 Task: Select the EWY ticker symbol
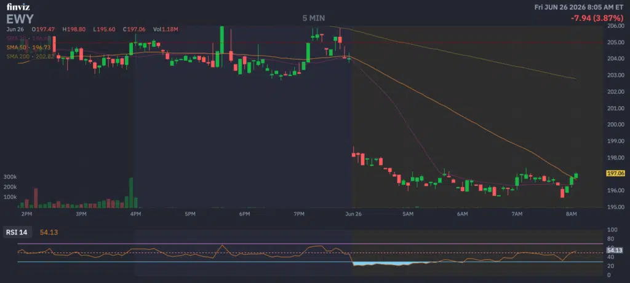click(x=20, y=18)
